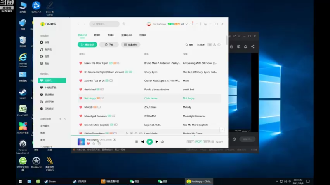
Task: Play all songs with green button
Action: [87, 45]
